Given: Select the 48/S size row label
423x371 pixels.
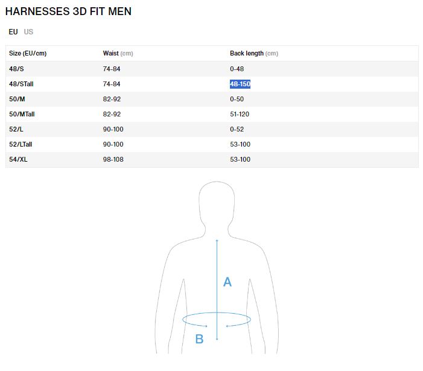Looking at the screenshot, I should coord(17,69).
